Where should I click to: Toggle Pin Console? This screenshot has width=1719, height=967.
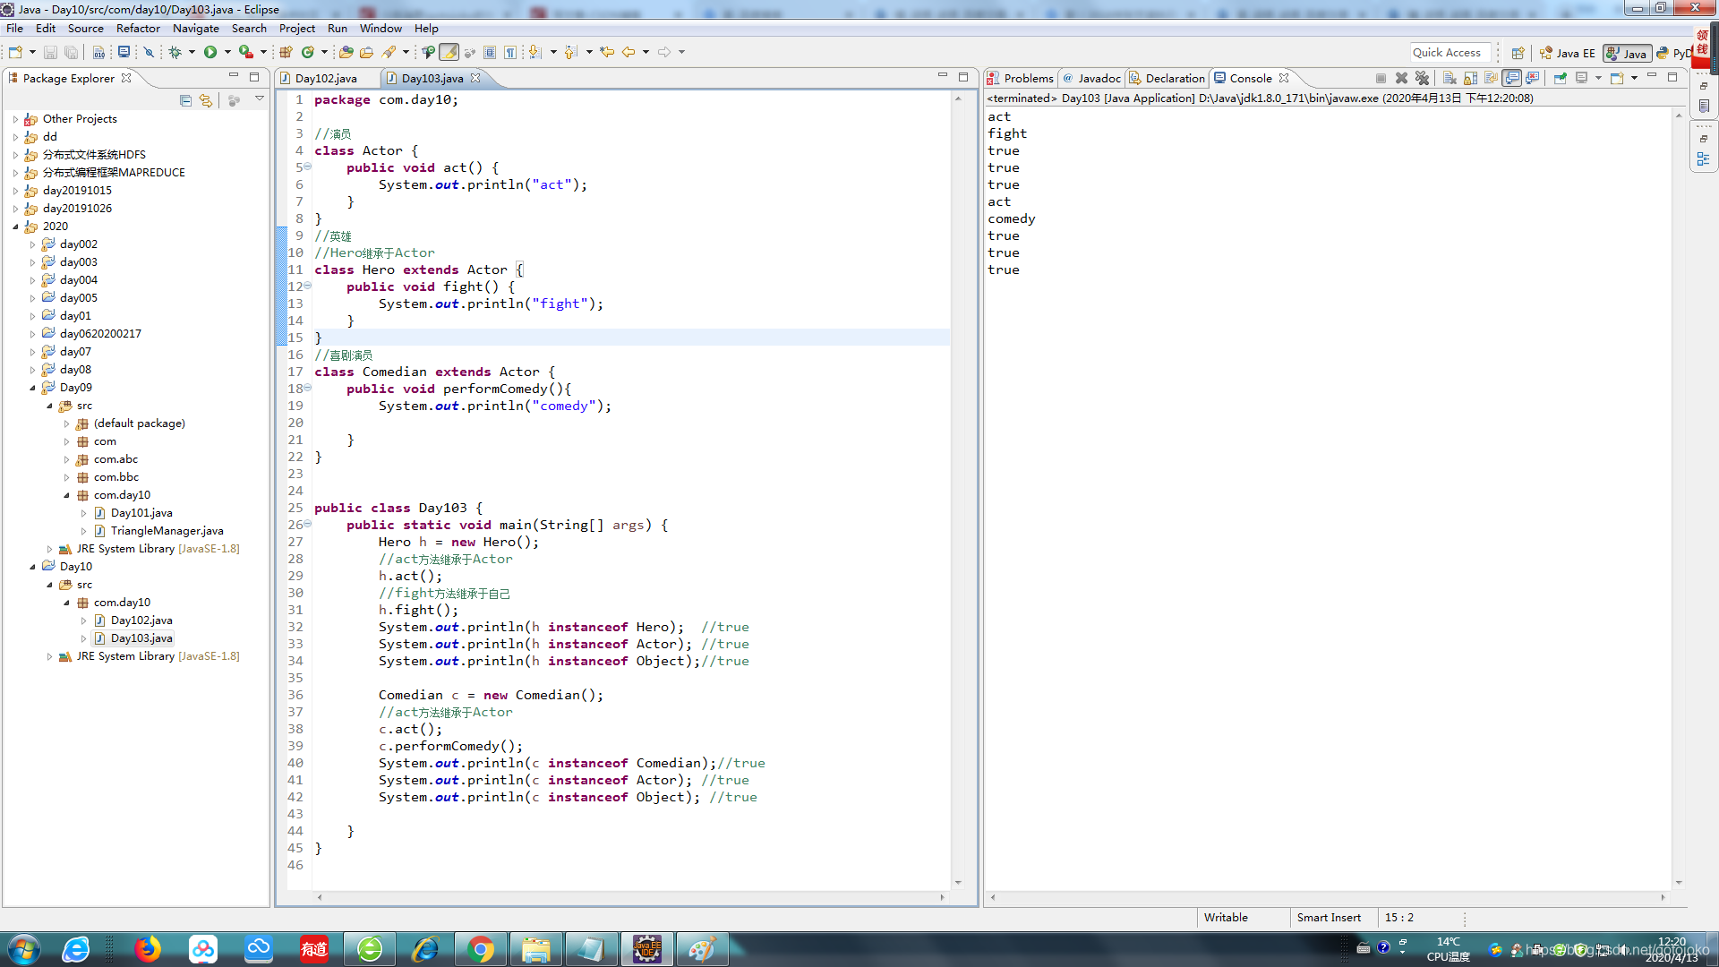point(1561,78)
